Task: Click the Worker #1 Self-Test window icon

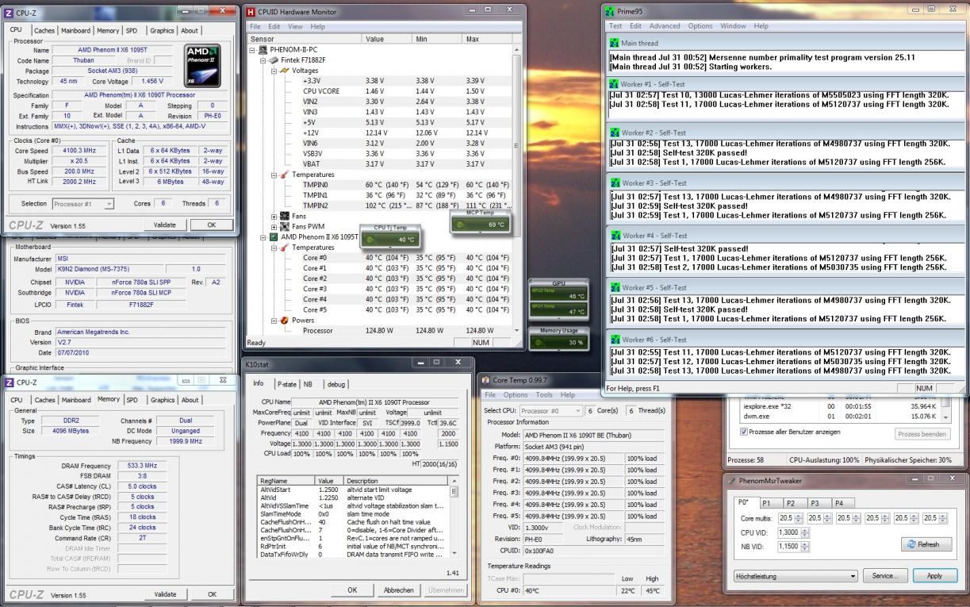Action: pos(614,83)
